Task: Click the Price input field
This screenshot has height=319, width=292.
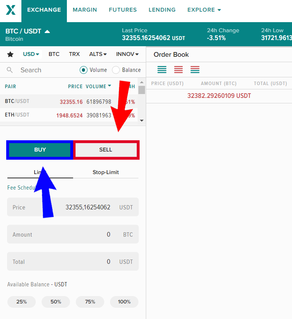Action: tap(73, 207)
